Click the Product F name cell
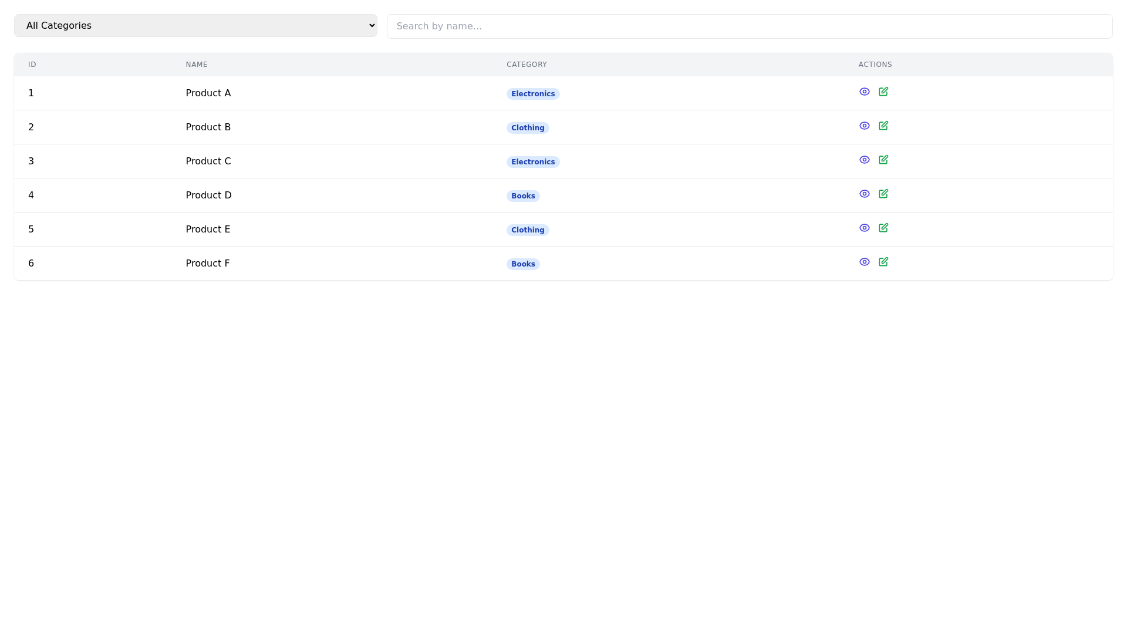 click(x=208, y=264)
